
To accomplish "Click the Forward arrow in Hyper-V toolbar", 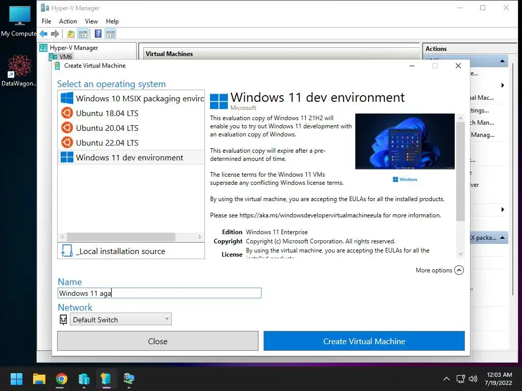I will point(55,34).
